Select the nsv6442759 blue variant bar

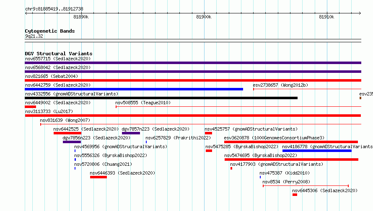[x=134, y=89]
